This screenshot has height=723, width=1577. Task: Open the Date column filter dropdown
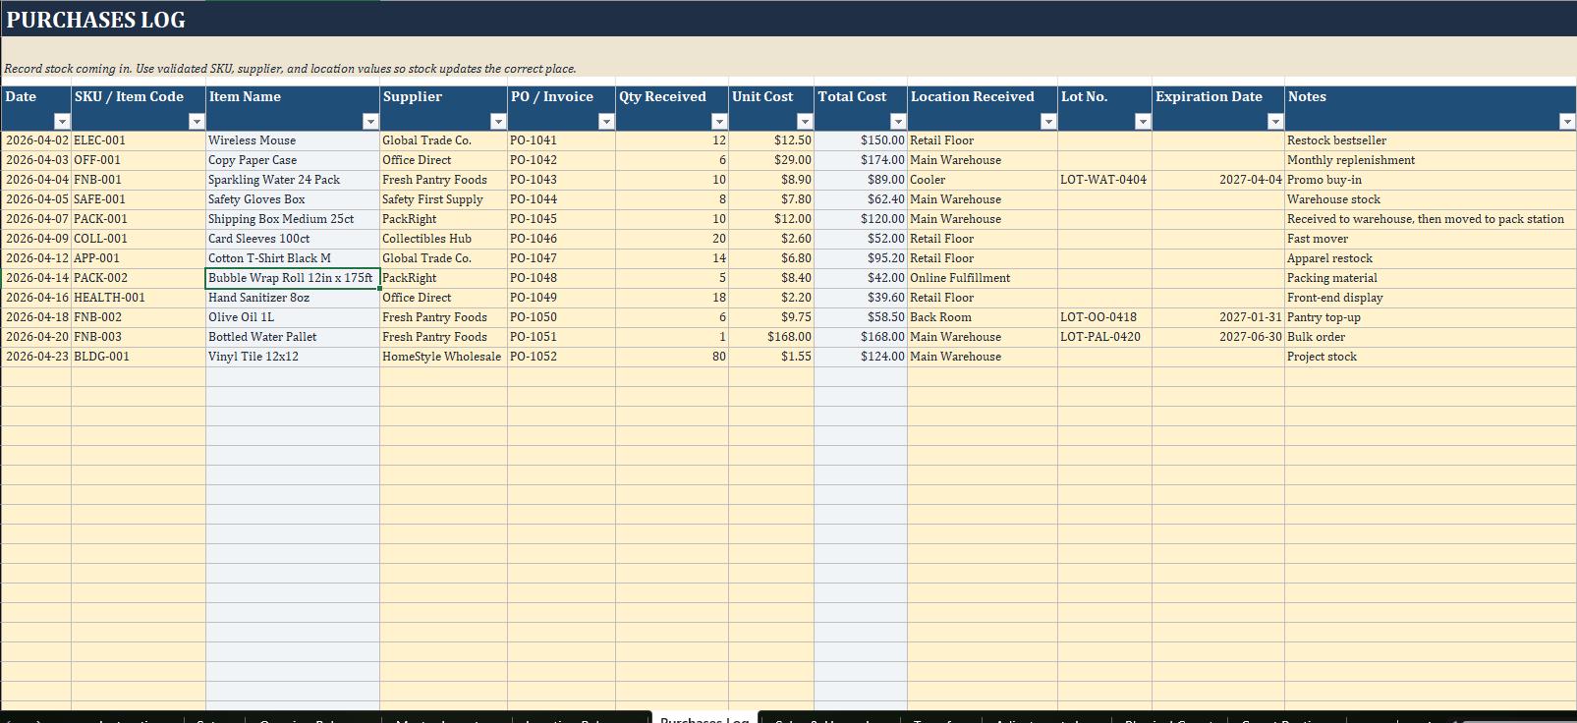pyautogui.click(x=62, y=121)
